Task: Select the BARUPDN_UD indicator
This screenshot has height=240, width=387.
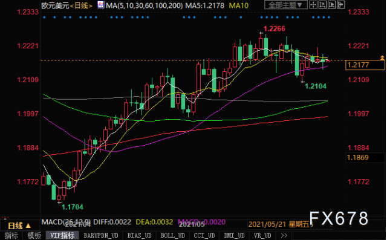Action: 101,236
